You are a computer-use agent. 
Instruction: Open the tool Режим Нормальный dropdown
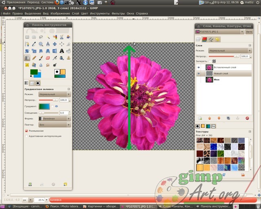(55, 94)
